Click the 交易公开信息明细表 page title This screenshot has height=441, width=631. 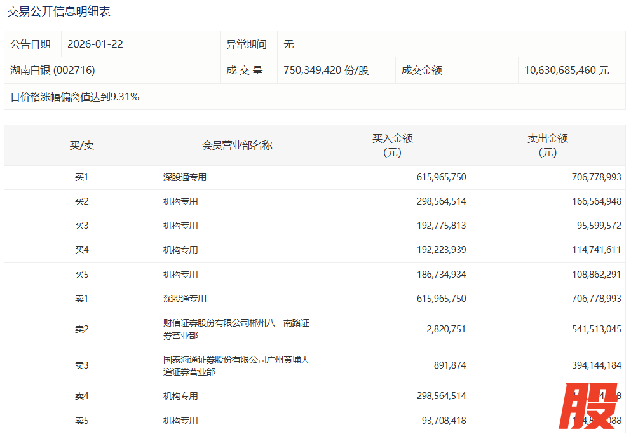(x=58, y=11)
